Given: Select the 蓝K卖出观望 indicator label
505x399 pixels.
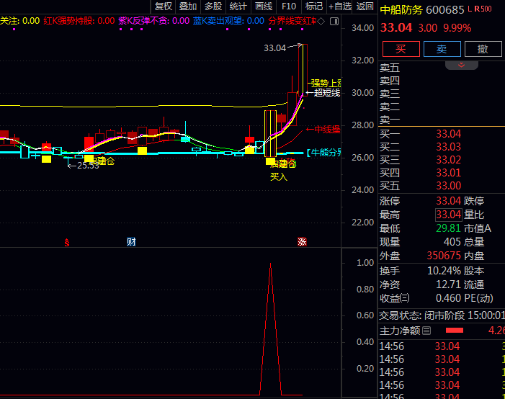Looking at the screenshot, I should point(228,21).
